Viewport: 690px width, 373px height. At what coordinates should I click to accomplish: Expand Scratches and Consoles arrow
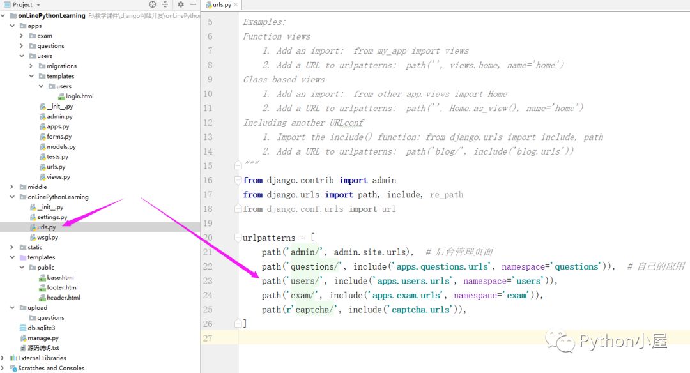(3, 368)
